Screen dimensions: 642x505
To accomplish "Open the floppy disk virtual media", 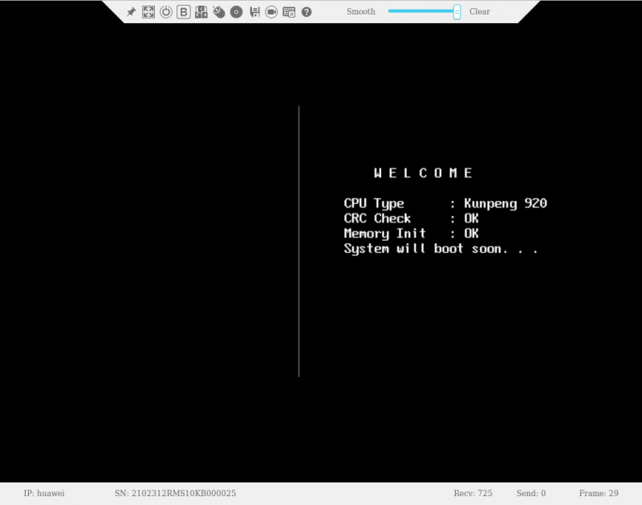I will pyautogui.click(x=254, y=12).
